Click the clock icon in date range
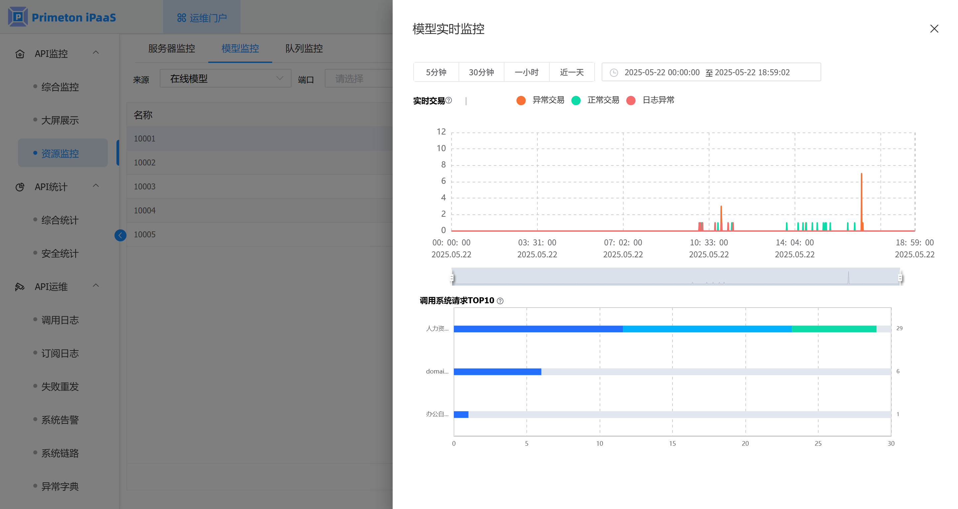Image resolution: width=958 pixels, height=509 pixels. pyautogui.click(x=614, y=73)
